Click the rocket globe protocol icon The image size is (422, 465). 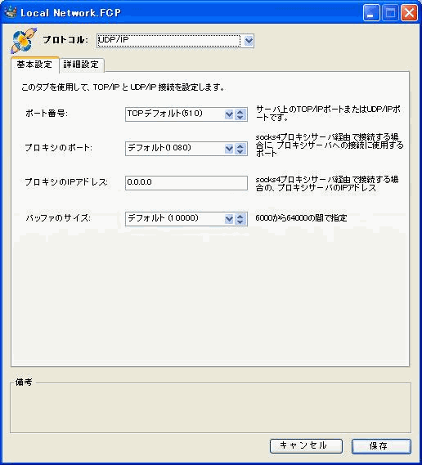coord(24,40)
